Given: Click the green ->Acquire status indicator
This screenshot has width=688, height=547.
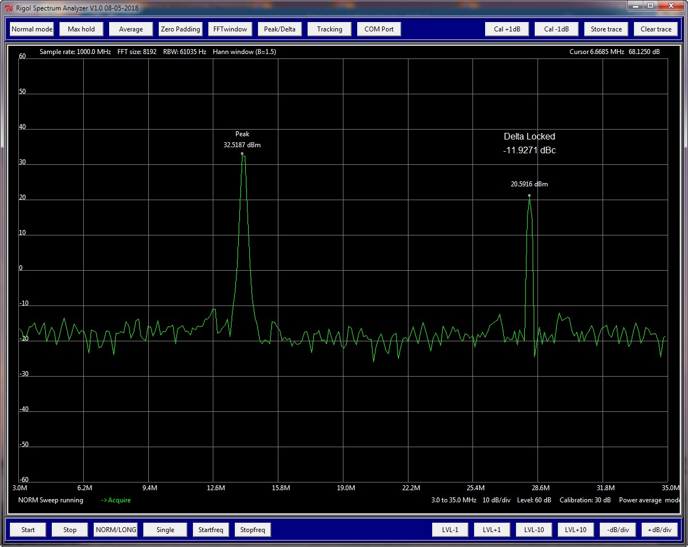Looking at the screenshot, I should pos(116,500).
